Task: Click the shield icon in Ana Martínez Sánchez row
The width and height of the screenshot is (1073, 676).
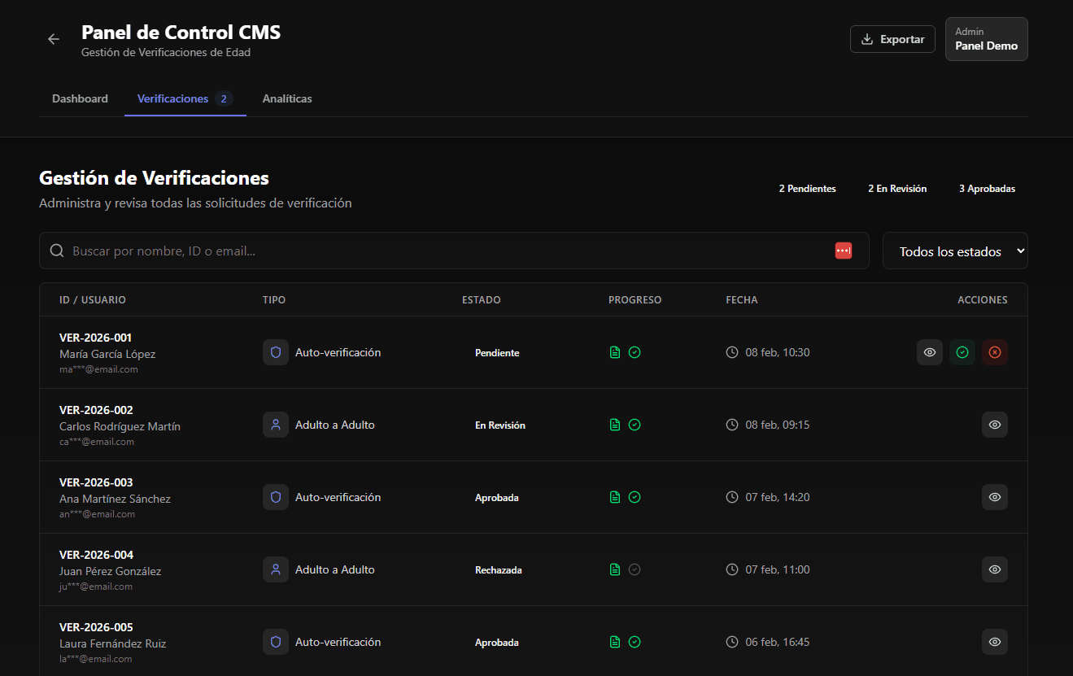Action: tap(276, 497)
